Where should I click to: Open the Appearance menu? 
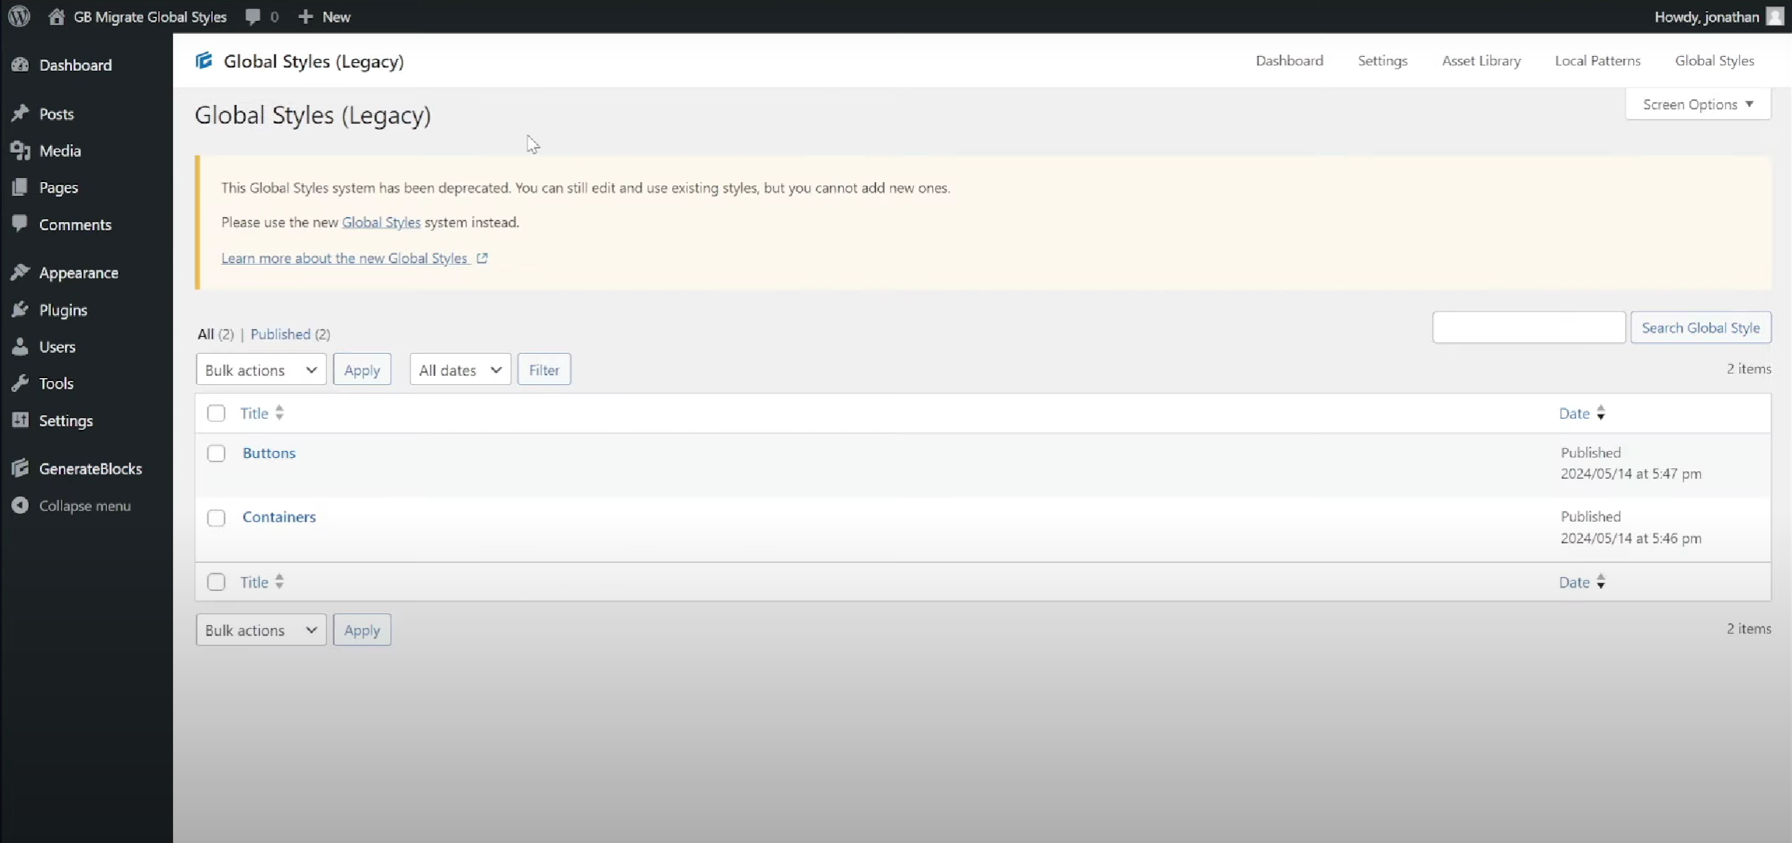tap(78, 272)
